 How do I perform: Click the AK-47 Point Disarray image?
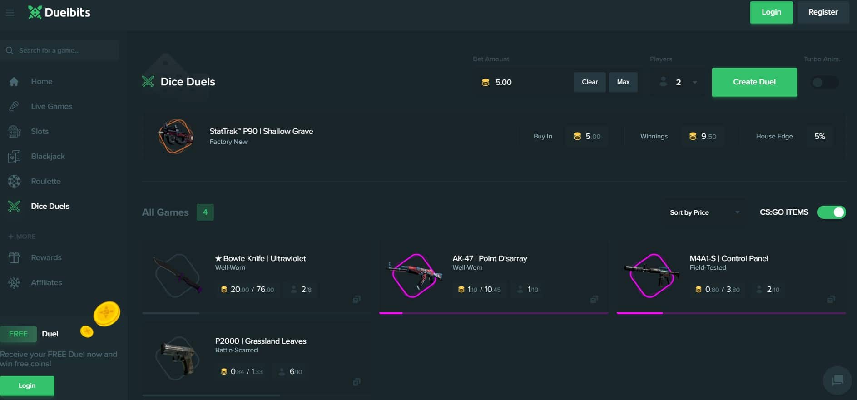pos(415,275)
